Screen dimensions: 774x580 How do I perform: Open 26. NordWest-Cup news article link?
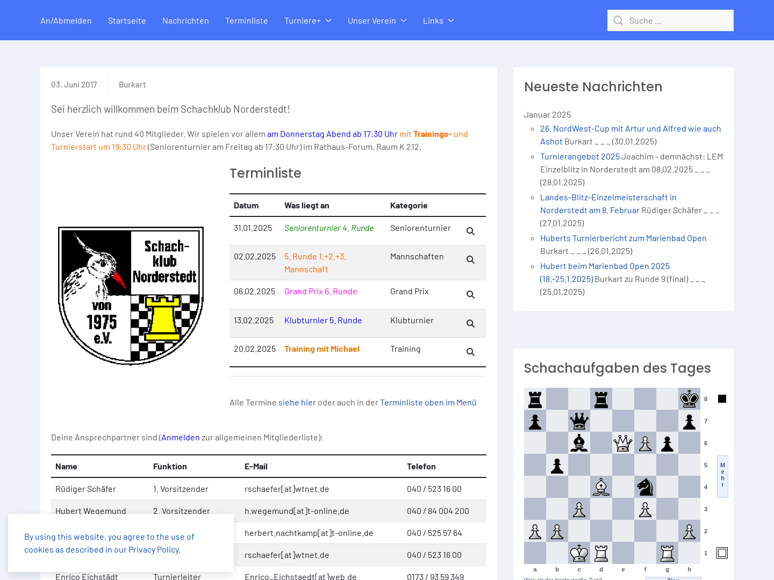click(x=630, y=135)
